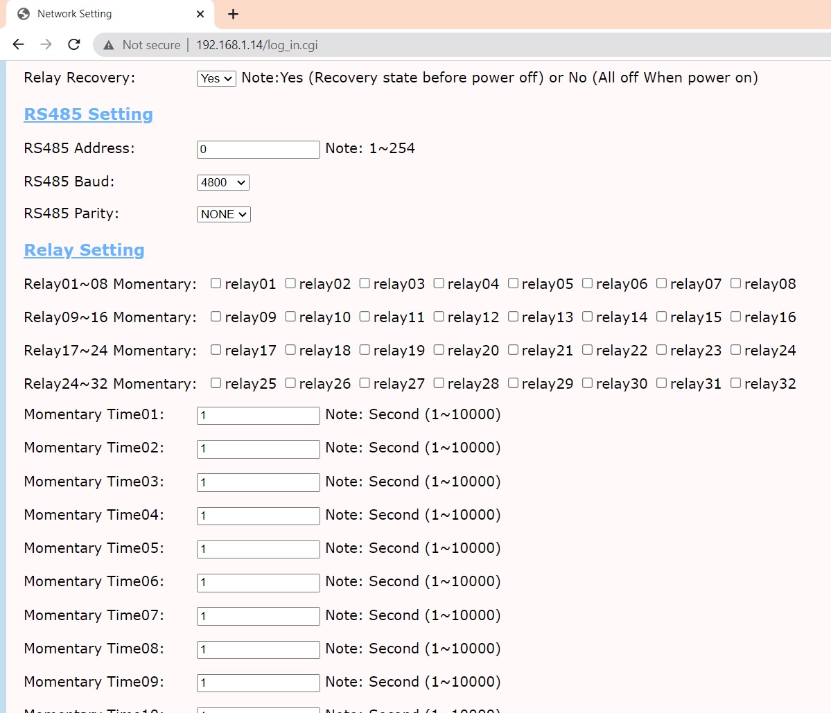Toggle the relay20 momentary checkbox
The image size is (831, 713).
(x=439, y=350)
